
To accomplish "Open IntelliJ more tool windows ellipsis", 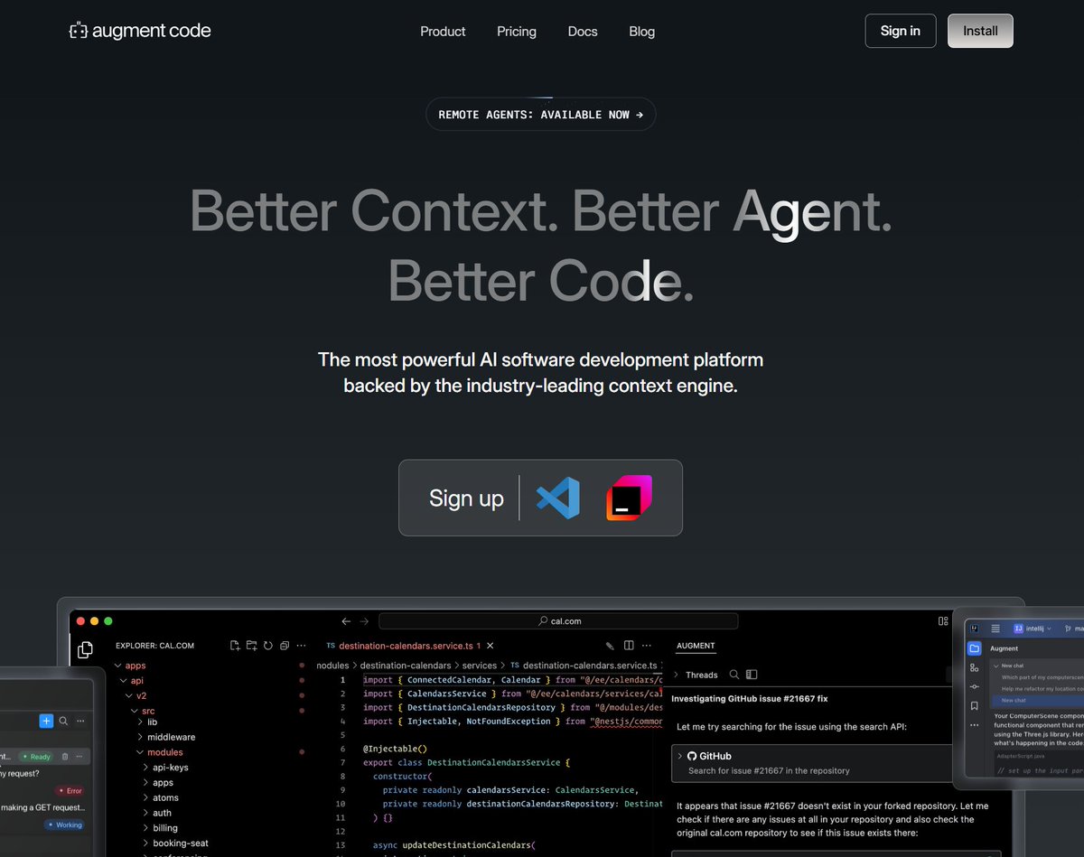I will [x=974, y=725].
